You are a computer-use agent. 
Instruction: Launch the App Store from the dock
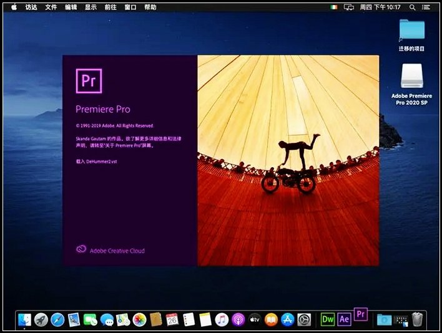click(x=287, y=320)
